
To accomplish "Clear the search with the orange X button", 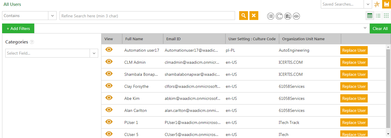I will tap(254, 16).
